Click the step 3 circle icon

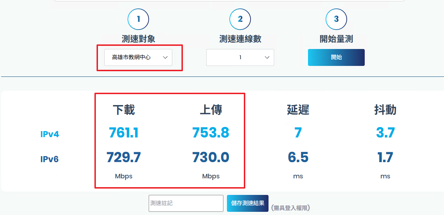pos(336,19)
